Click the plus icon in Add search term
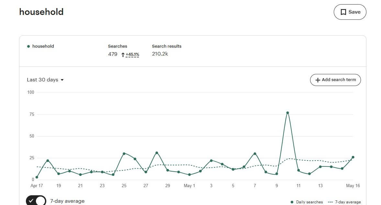The image size is (381, 205). 318,80
